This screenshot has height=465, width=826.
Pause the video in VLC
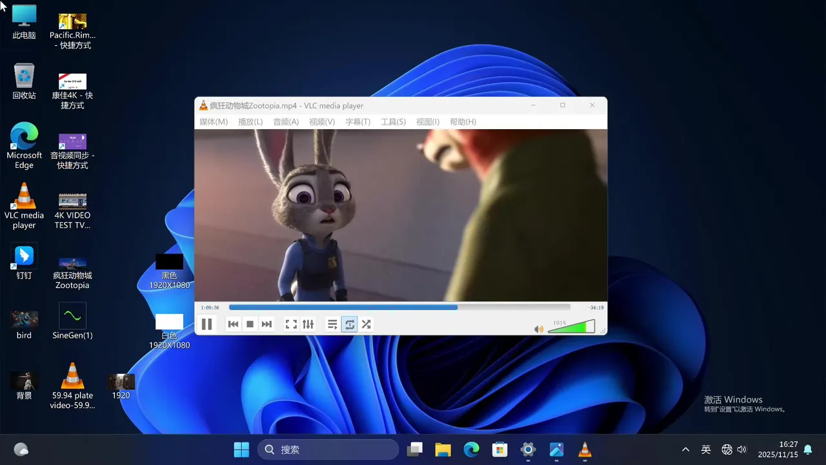206,324
